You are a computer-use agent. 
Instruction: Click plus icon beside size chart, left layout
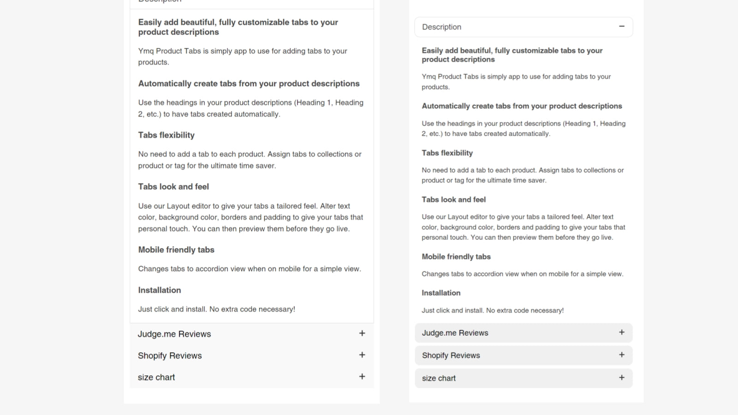[362, 376]
